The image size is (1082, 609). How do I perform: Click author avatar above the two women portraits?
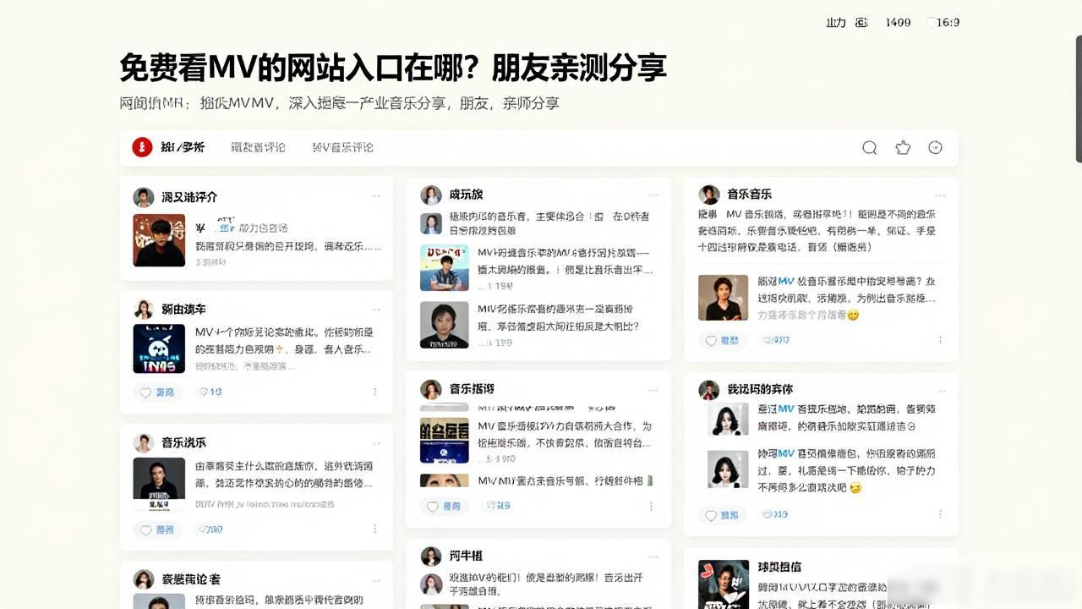click(x=709, y=390)
